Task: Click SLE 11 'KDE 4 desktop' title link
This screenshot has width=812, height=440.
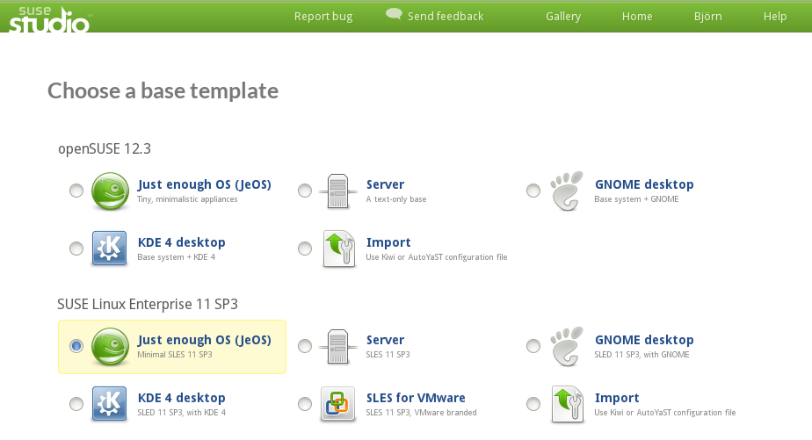Action: [x=181, y=398]
